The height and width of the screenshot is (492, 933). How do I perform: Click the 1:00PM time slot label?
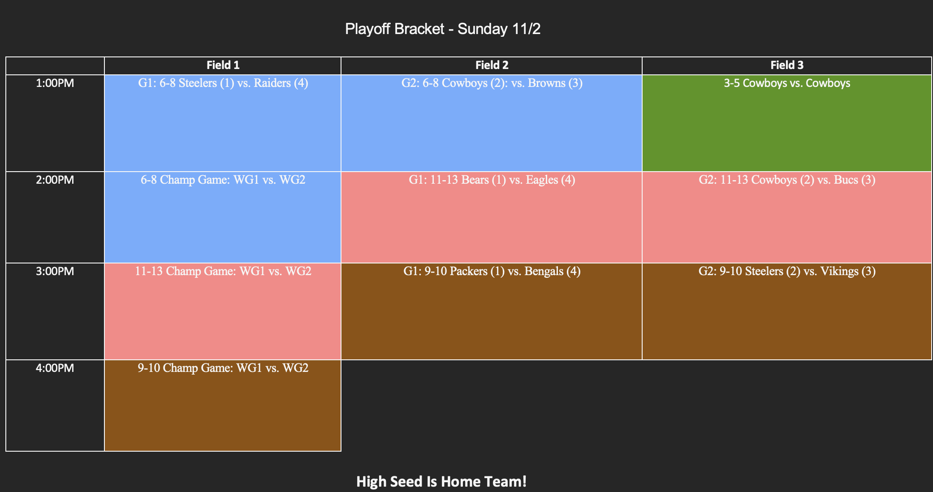[55, 83]
